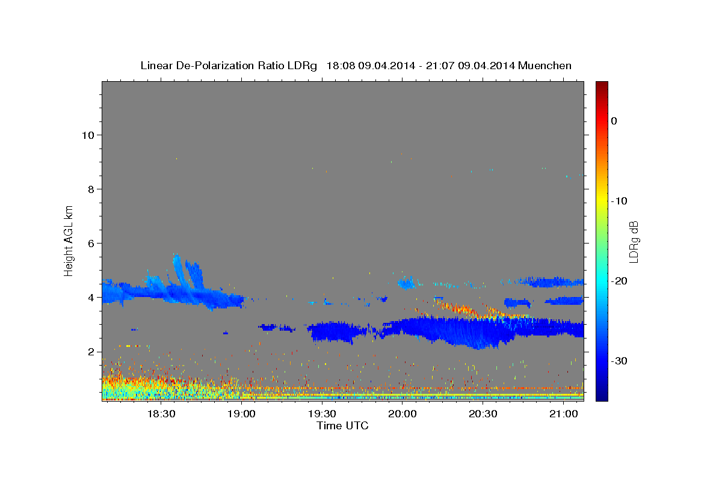
Task: Click the height tick label '6'
Action: point(91,243)
